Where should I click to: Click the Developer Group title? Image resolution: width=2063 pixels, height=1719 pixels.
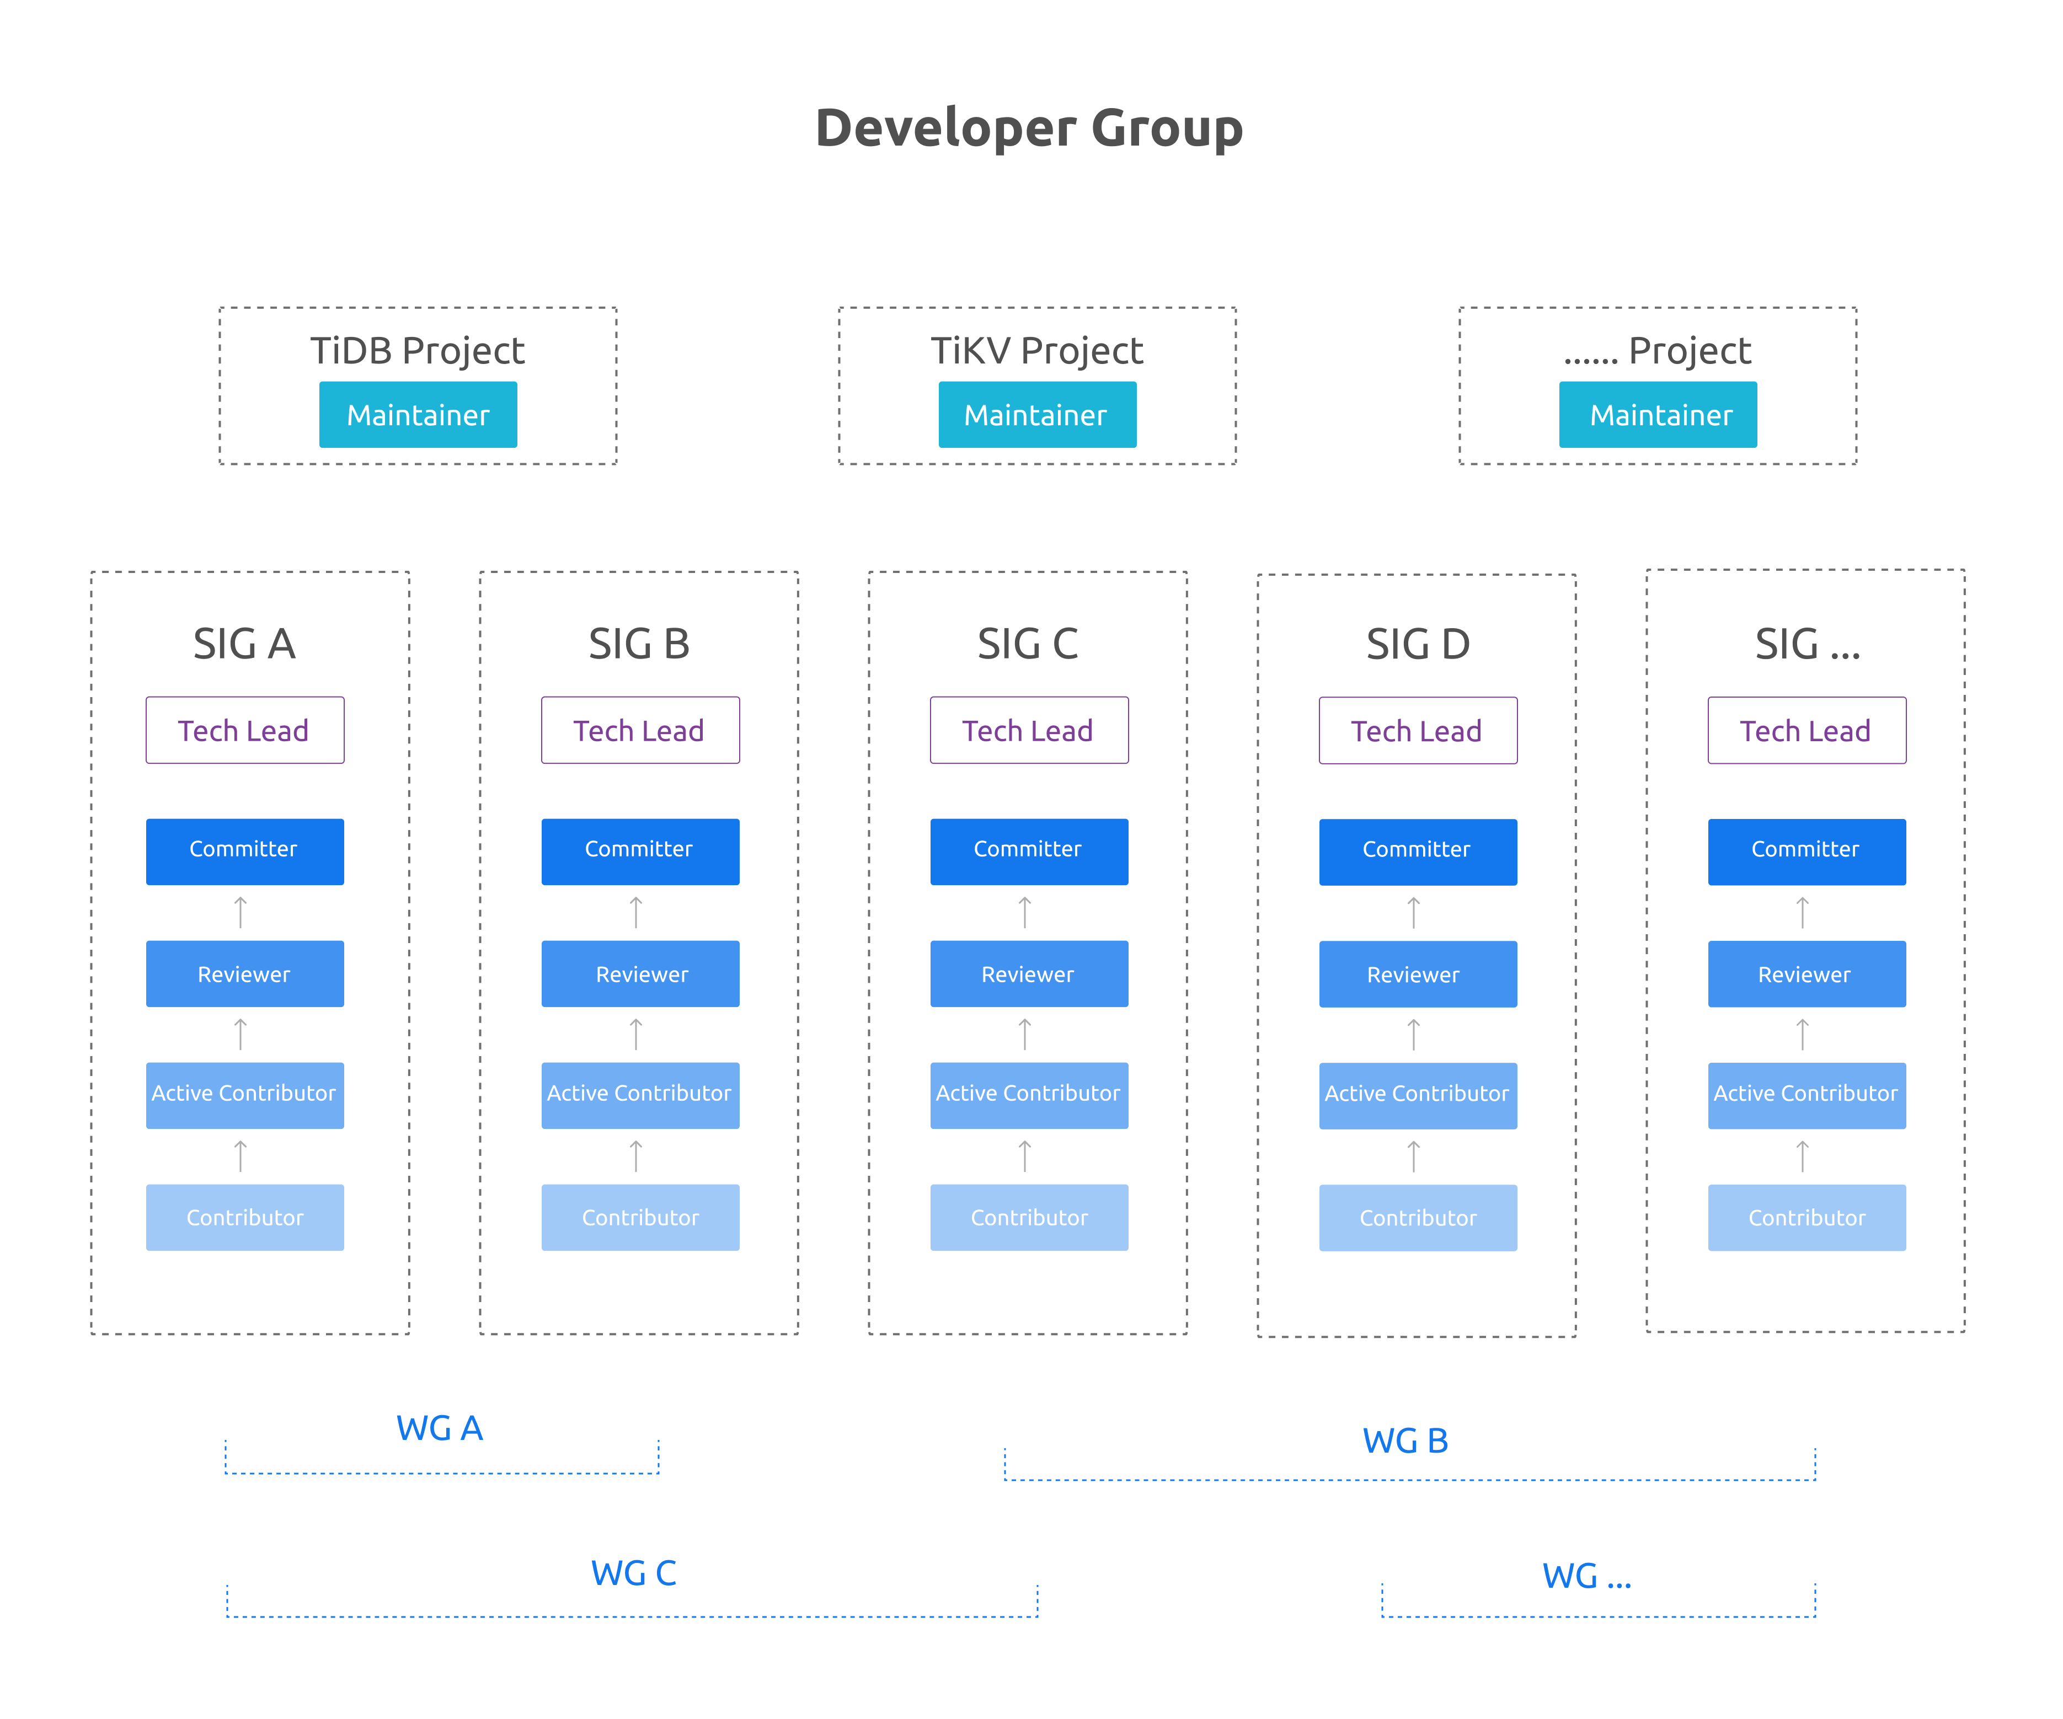(1029, 128)
